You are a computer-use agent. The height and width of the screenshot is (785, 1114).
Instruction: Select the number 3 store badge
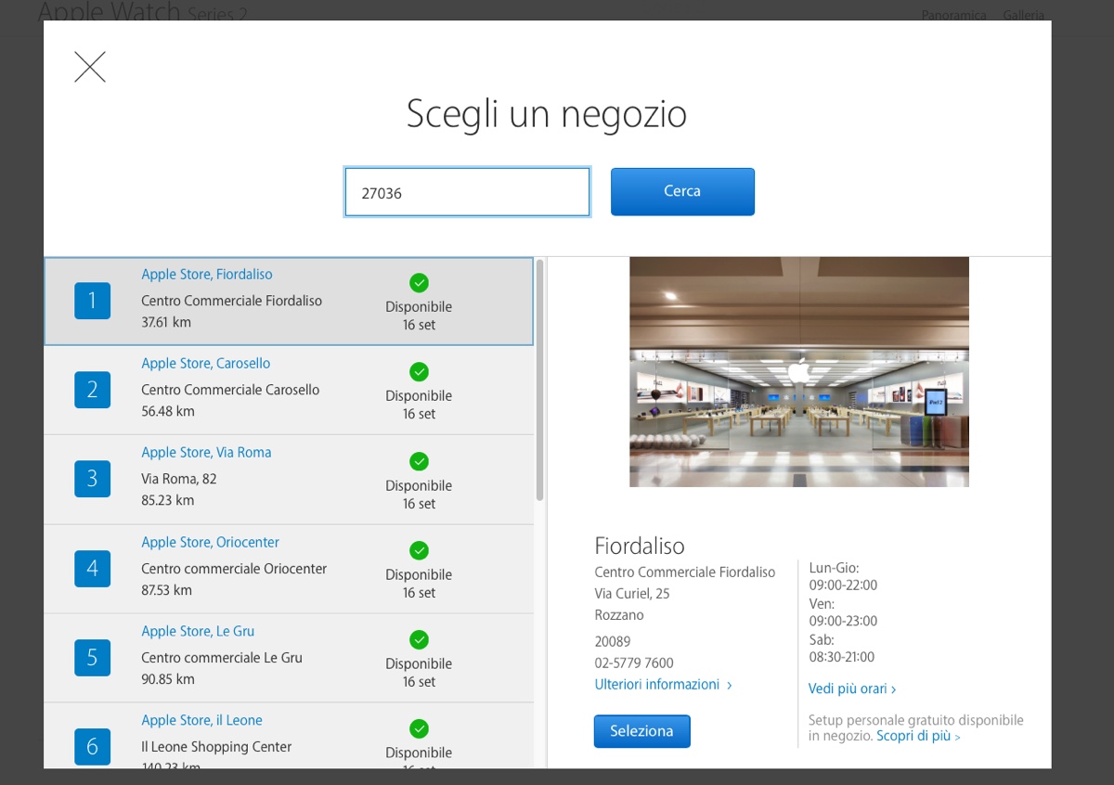(x=92, y=479)
